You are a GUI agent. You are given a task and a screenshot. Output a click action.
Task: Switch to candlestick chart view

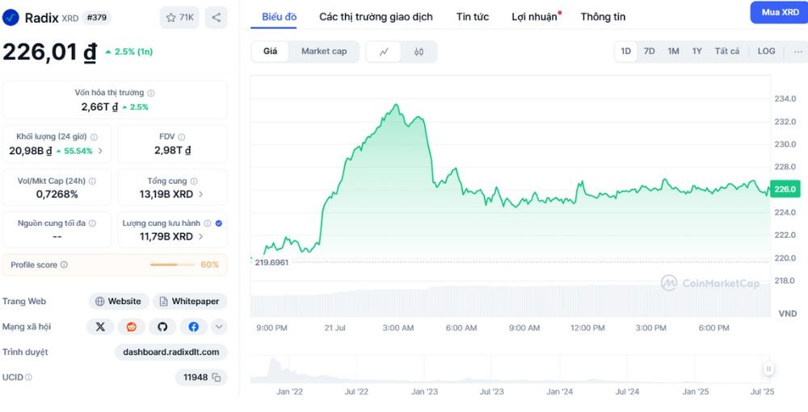click(x=419, y=52)
